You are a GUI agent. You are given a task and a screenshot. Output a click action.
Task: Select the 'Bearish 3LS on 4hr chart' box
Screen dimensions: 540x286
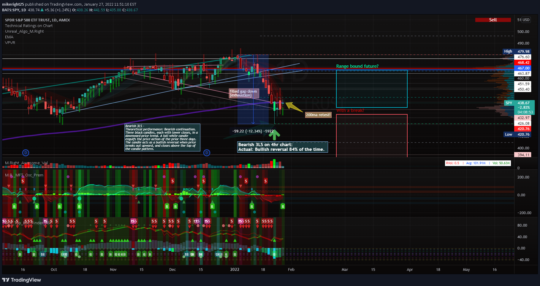(x=283, y=147)
